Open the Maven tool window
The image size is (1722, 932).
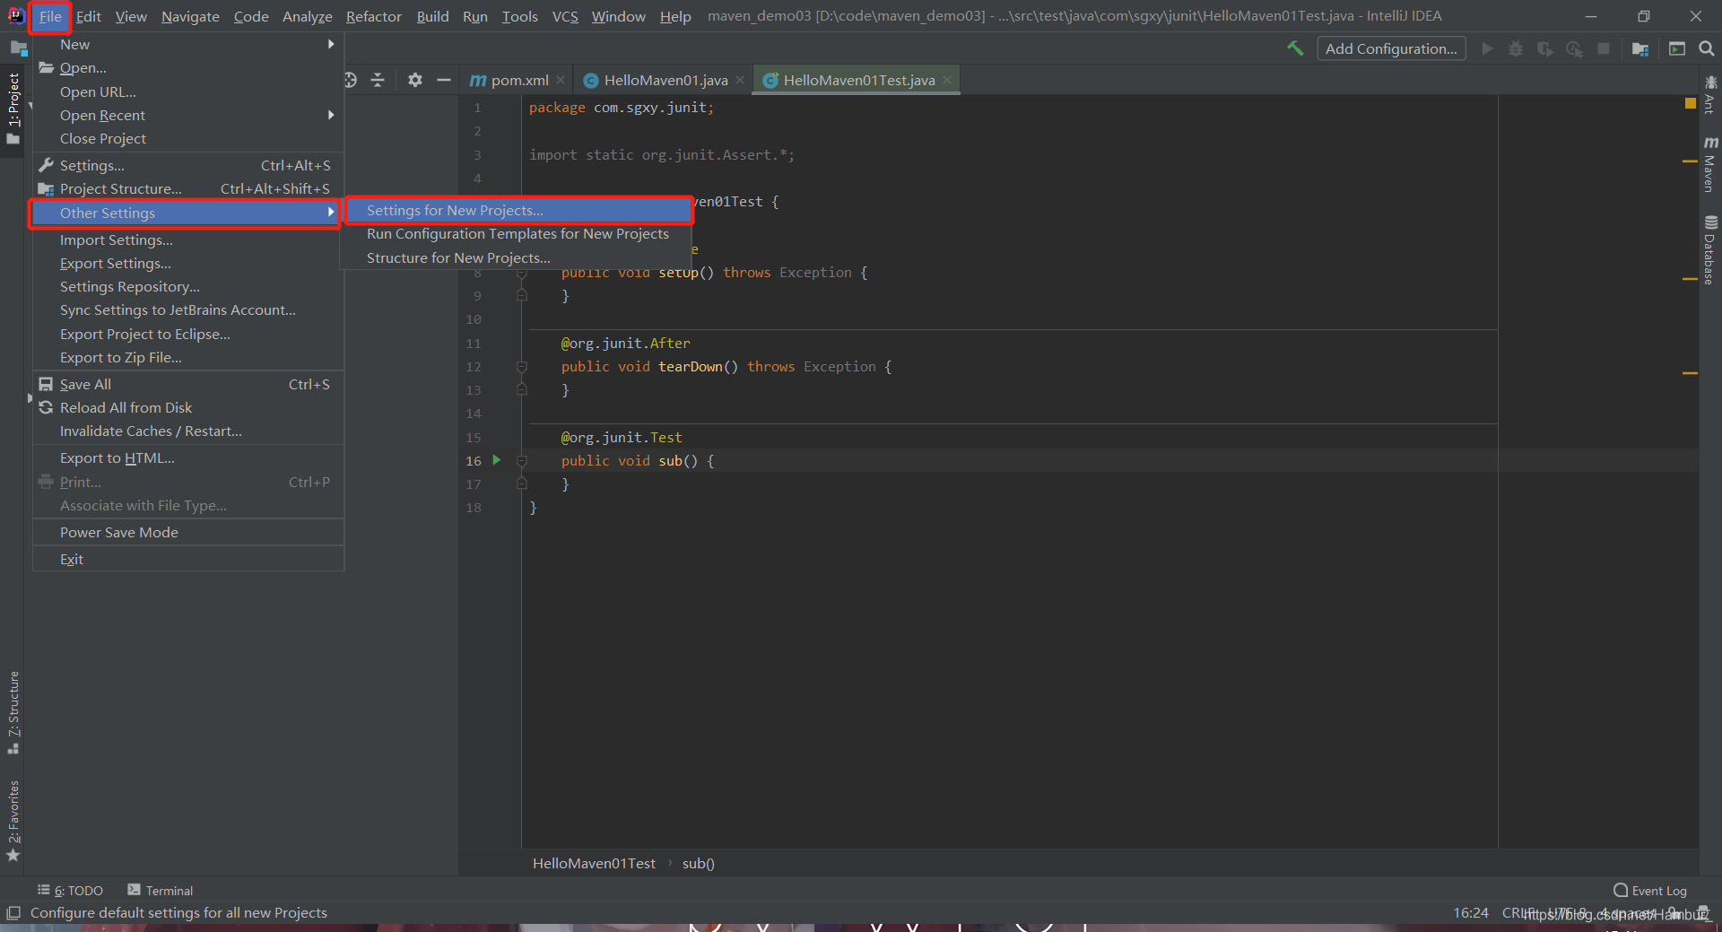1710,165
